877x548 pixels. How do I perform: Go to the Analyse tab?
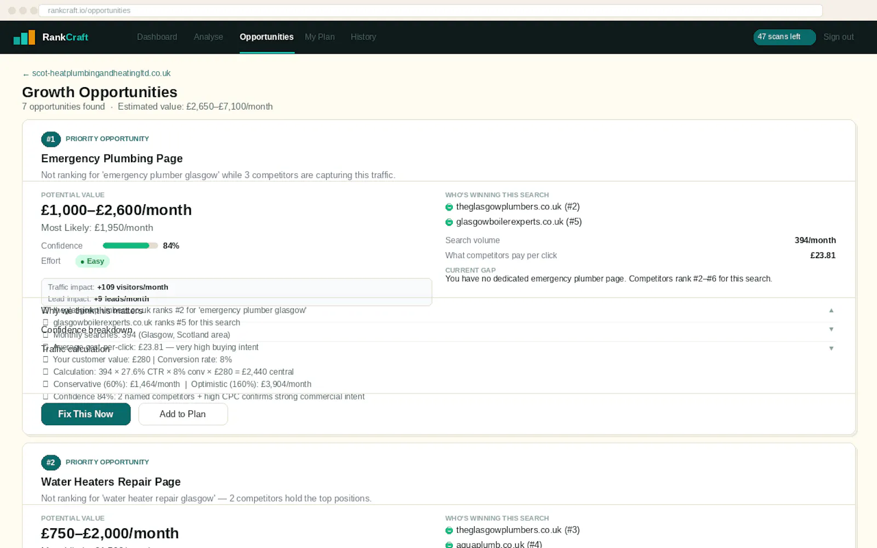click(x=208, y=37)
